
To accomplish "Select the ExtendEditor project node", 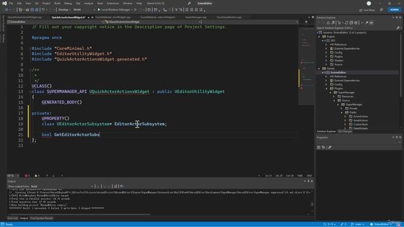I will (338, 73).
